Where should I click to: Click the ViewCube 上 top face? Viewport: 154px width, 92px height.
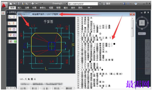[142, 23]
